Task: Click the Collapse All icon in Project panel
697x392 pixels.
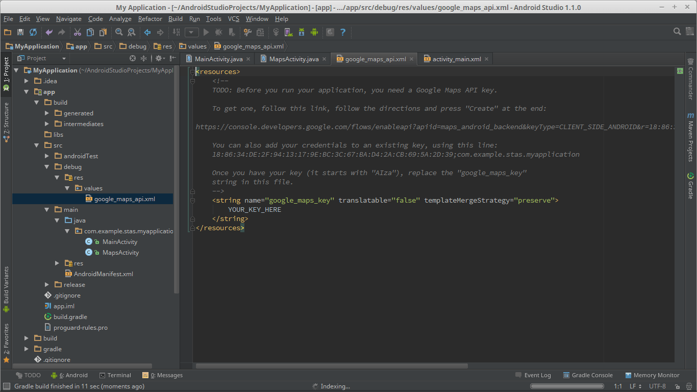Action: [x=144, y=58]
